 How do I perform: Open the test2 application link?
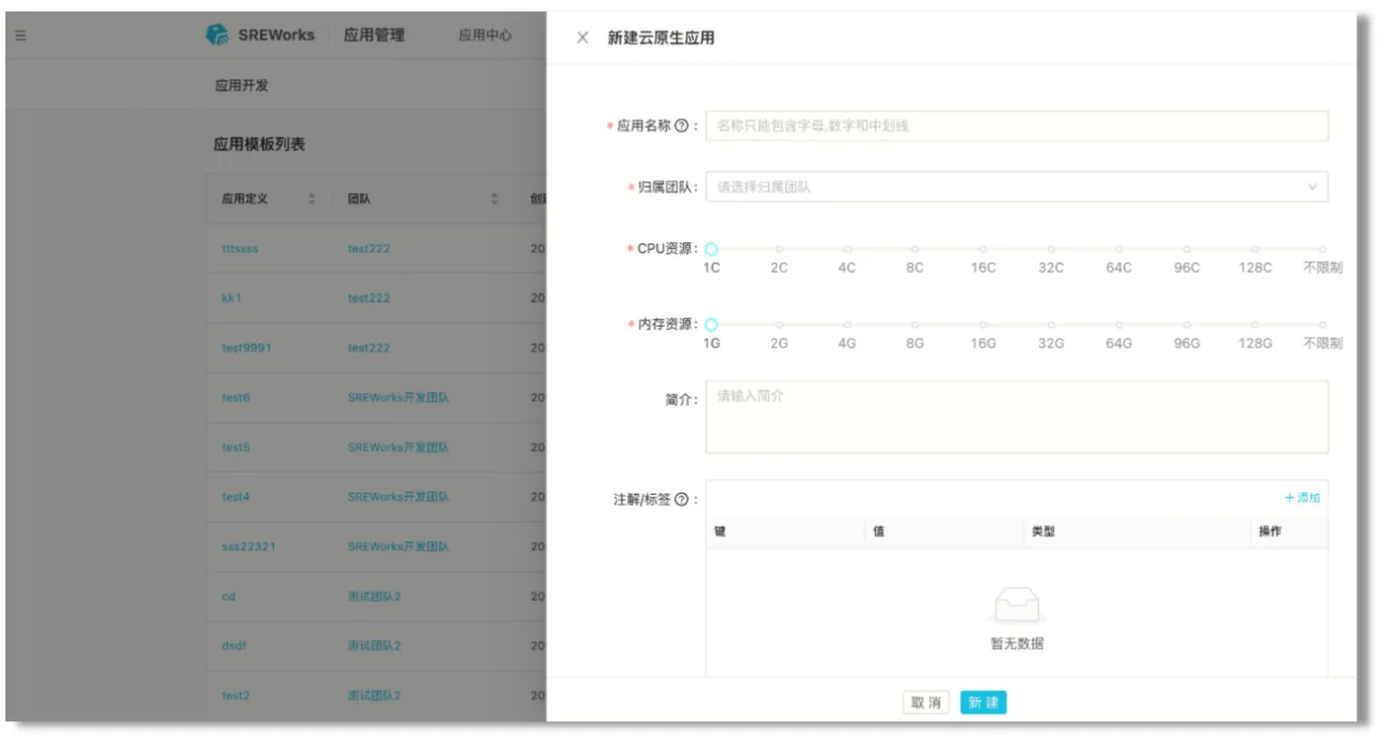(235, 696)
